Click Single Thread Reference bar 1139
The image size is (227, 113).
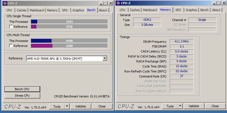point(69,27)
